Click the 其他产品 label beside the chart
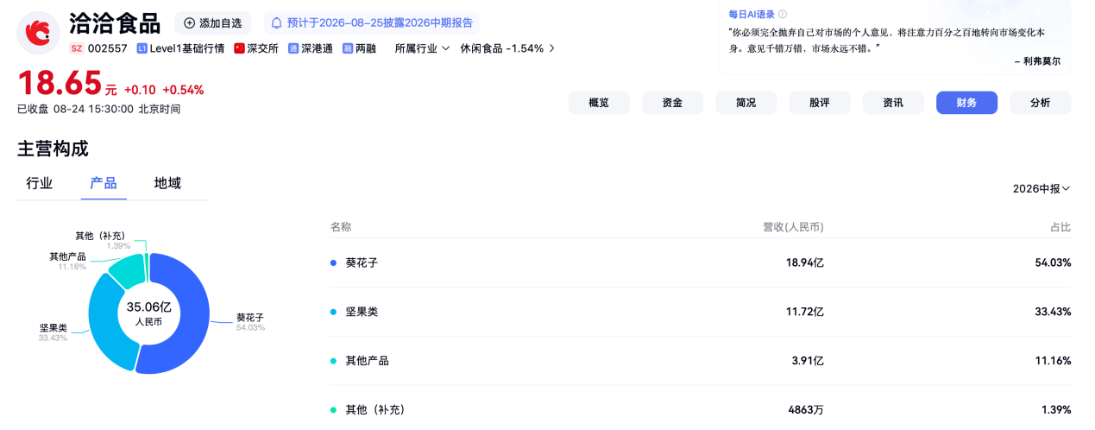Viewport: 1095px width, 430px height. (67, 256)
